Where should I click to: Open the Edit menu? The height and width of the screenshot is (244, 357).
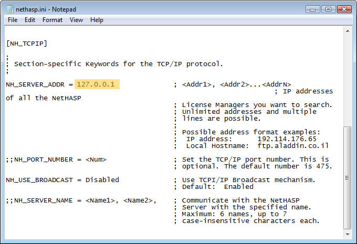pos(30,20)
